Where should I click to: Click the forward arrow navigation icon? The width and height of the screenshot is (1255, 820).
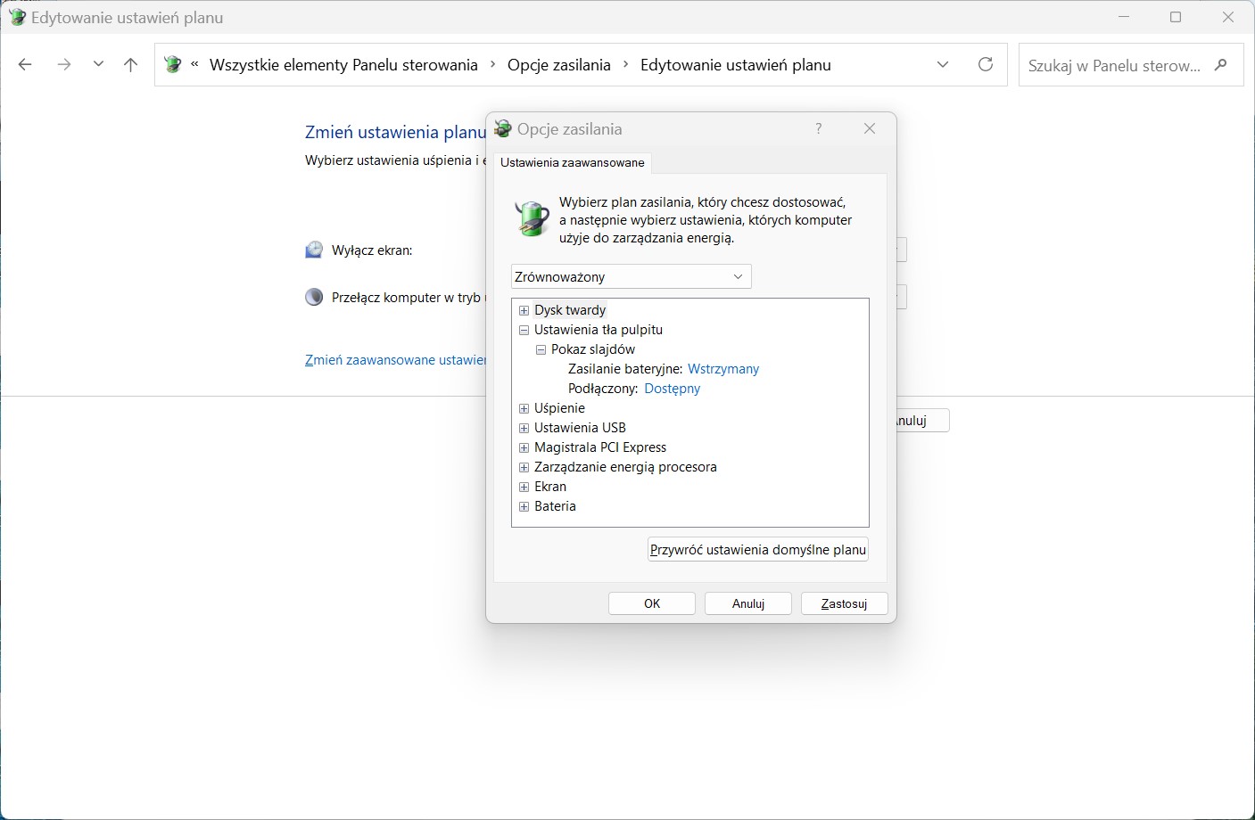tap(63, 65)
